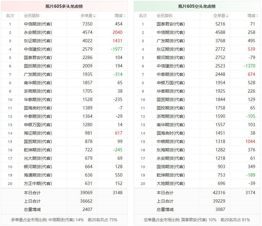
Task: Select 方正中期(代客) row in long table
Action: [64, 183]
